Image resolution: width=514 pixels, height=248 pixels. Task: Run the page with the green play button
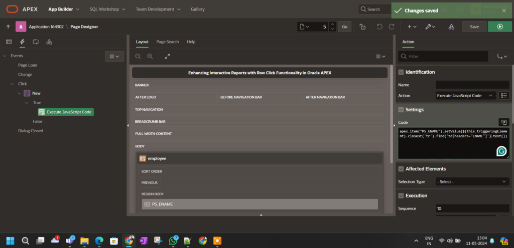pyautogui.click(x=499, y=27)
